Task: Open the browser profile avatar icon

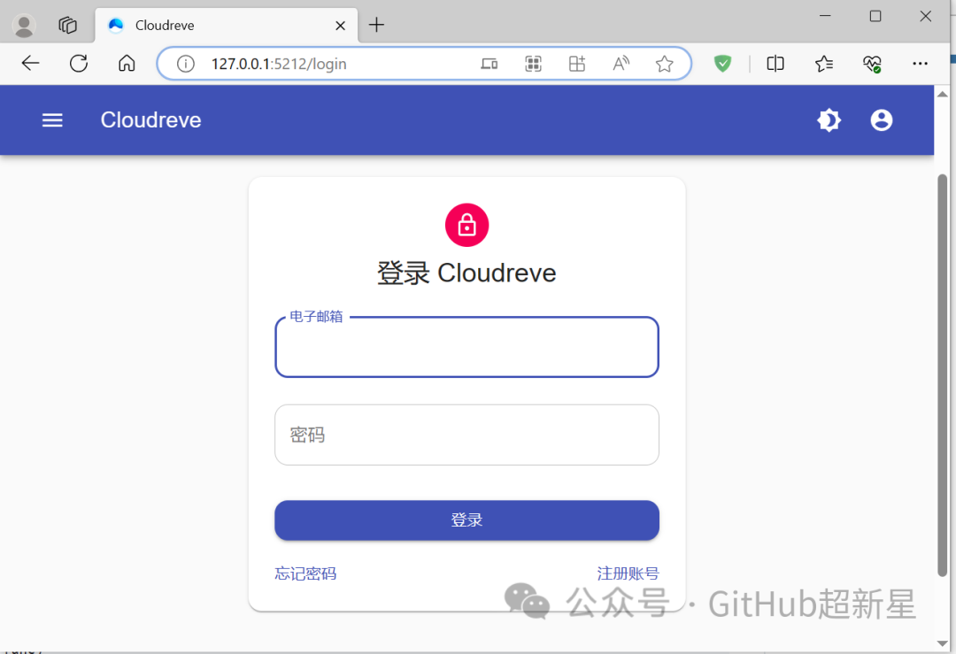Action: 24,26
